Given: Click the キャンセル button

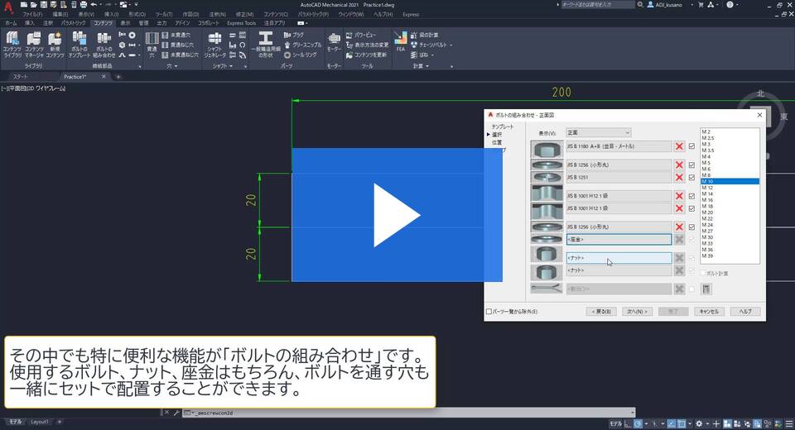Looking at the screenshot, I should (x=708, y=312).
